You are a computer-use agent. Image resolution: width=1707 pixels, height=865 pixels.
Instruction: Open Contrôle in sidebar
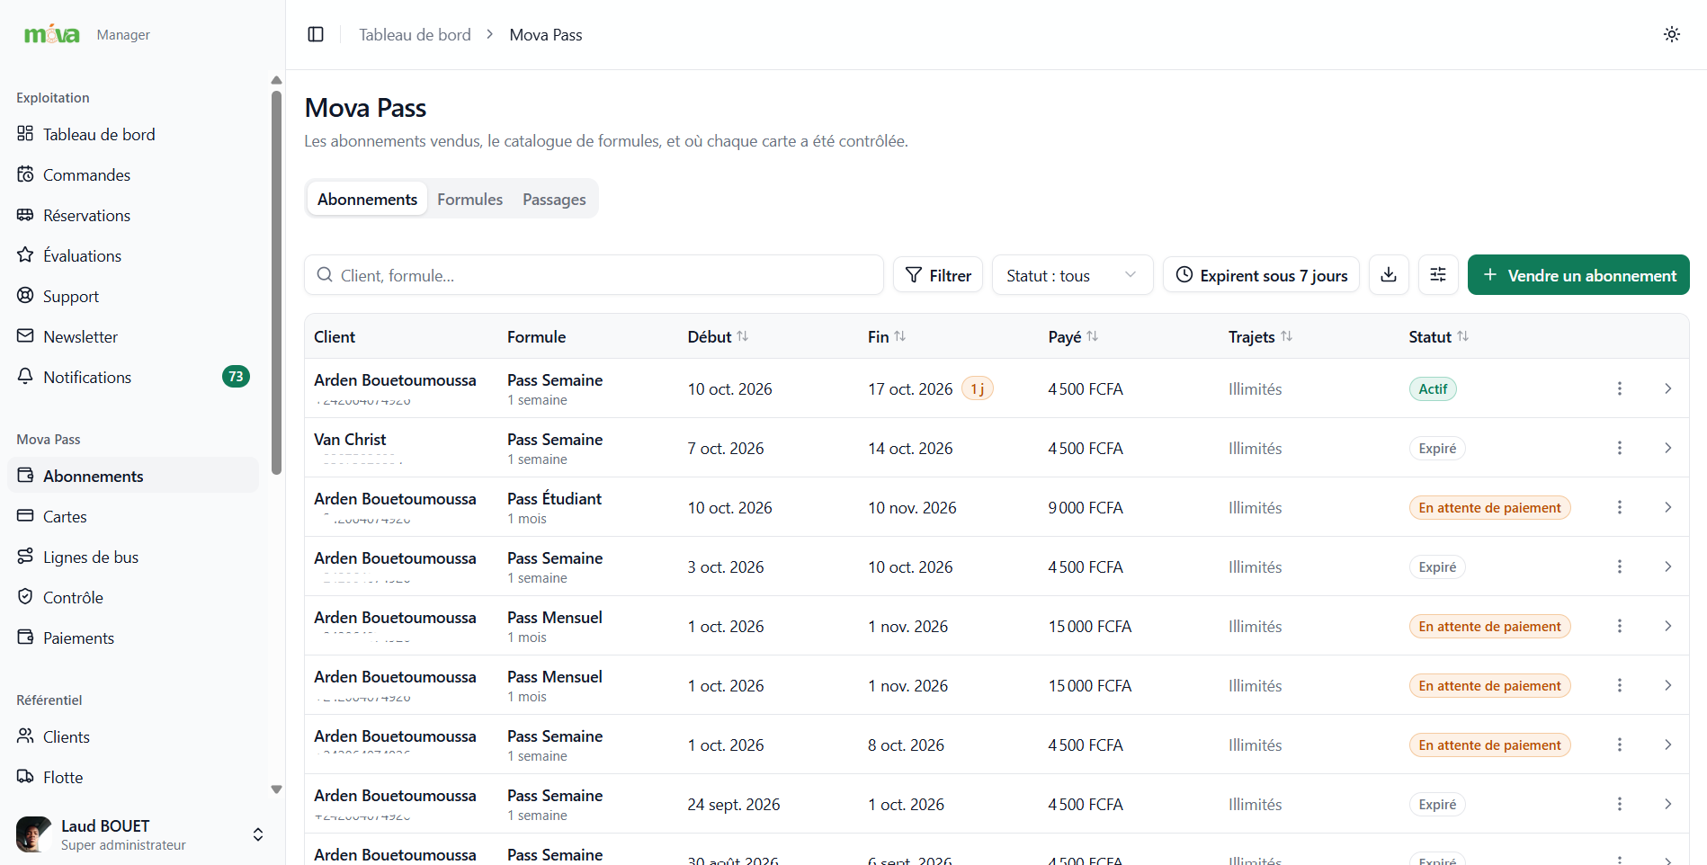(133, 597)
